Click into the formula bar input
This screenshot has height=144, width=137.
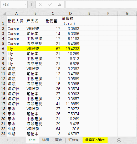pyautogui.click(x=101, y=4)
